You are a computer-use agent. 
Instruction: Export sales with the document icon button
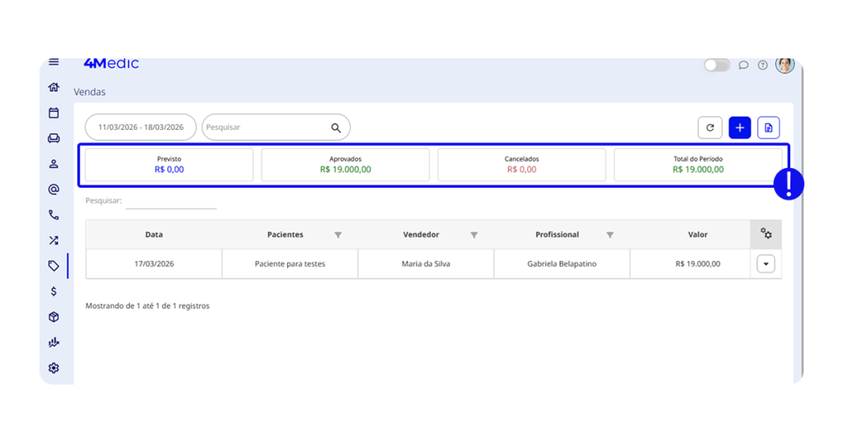point(768,128)
